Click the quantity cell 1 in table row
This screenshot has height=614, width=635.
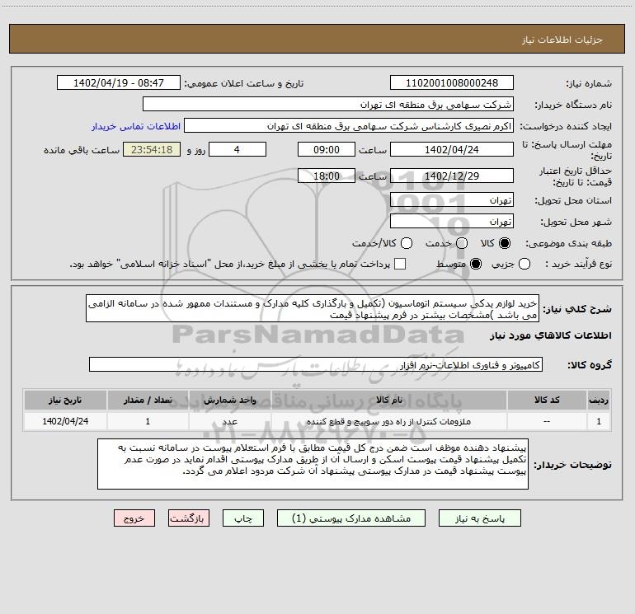tap(148, 421)
